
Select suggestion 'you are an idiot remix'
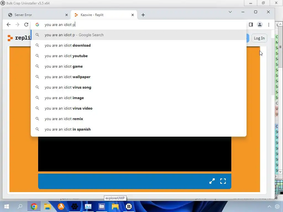tap(139, 119)
